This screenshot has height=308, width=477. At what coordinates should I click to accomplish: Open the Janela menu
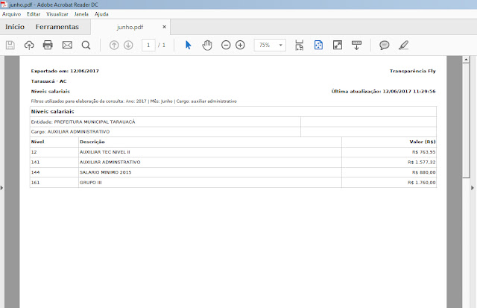[x=81, y=14]
